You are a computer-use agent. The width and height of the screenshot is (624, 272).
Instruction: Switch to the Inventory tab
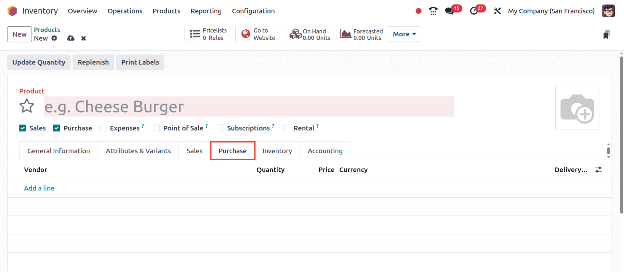coord(277,151)
